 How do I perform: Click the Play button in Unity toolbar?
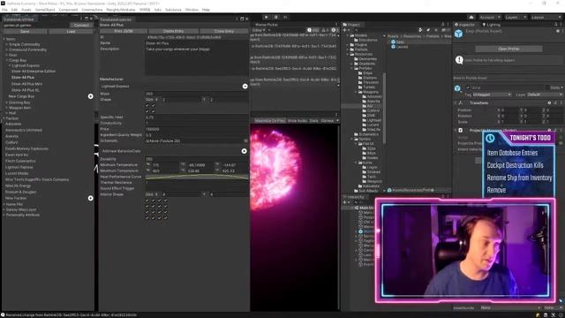[x=267, y=17]
